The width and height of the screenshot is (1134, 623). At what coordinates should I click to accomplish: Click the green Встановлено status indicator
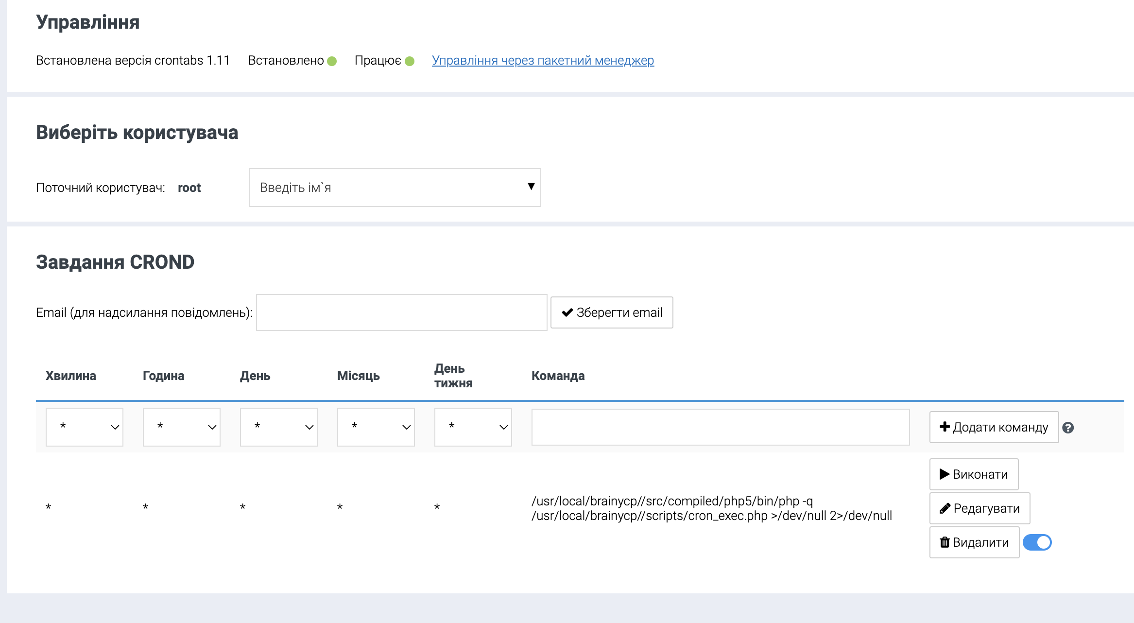pos(332,61)
